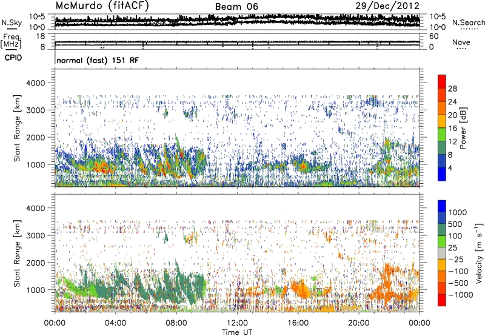This screenshot has height=336, width=485.
Task: Click the Time UT axis title
Action: 237,332
